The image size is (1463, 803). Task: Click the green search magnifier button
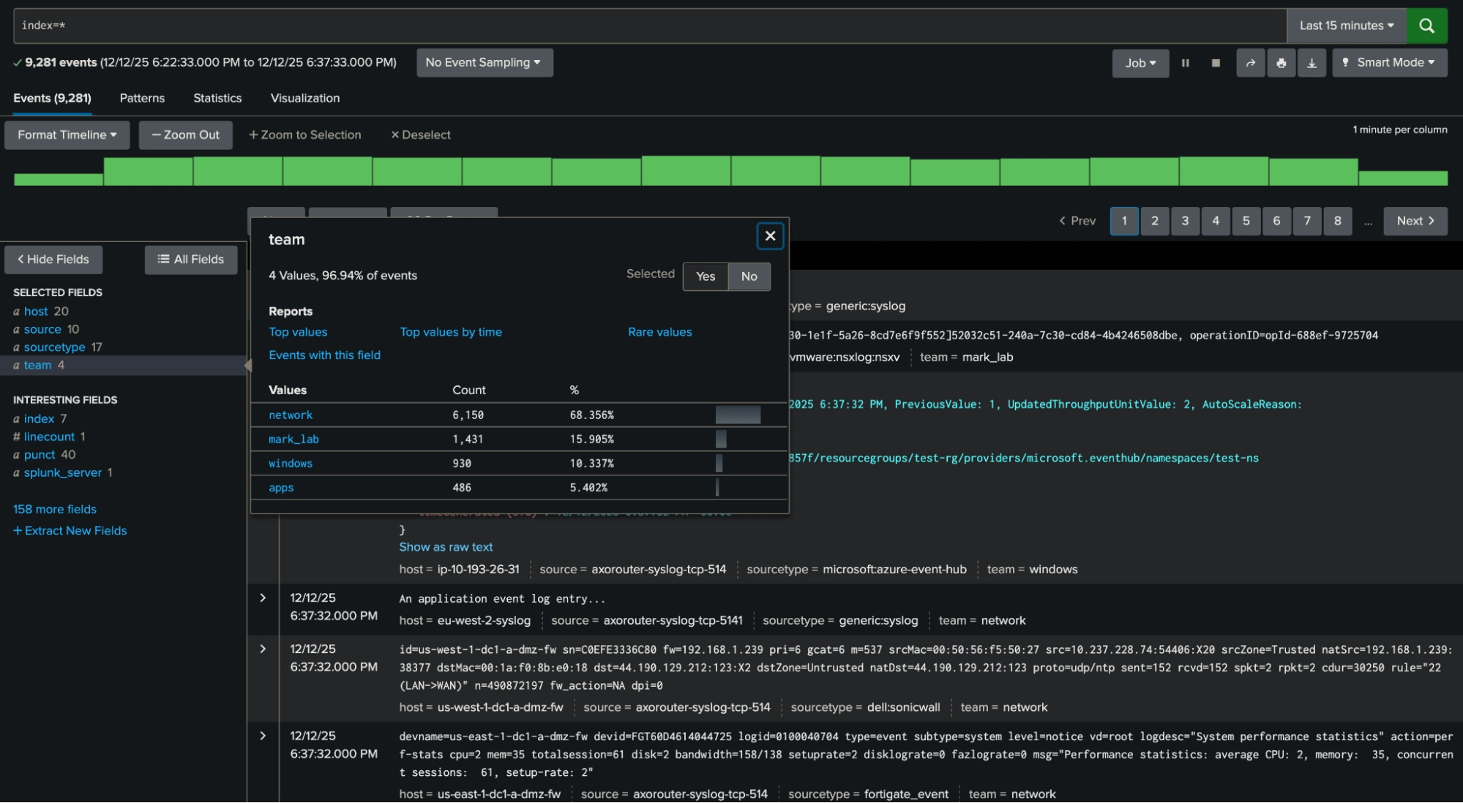click(1426, 26)
